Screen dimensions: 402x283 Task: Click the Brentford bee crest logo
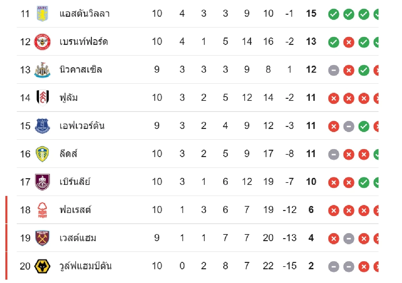pyautogui.click(x=42, y=42)
